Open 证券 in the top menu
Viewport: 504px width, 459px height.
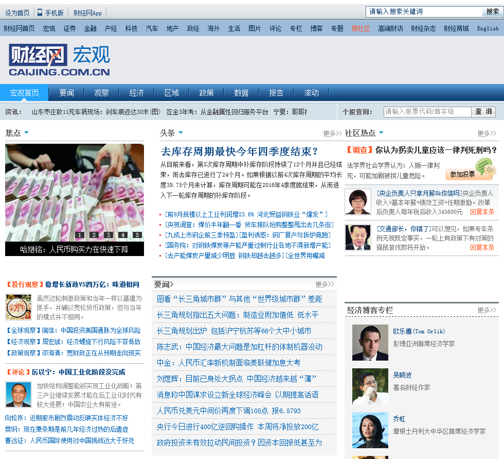point(70,29)
